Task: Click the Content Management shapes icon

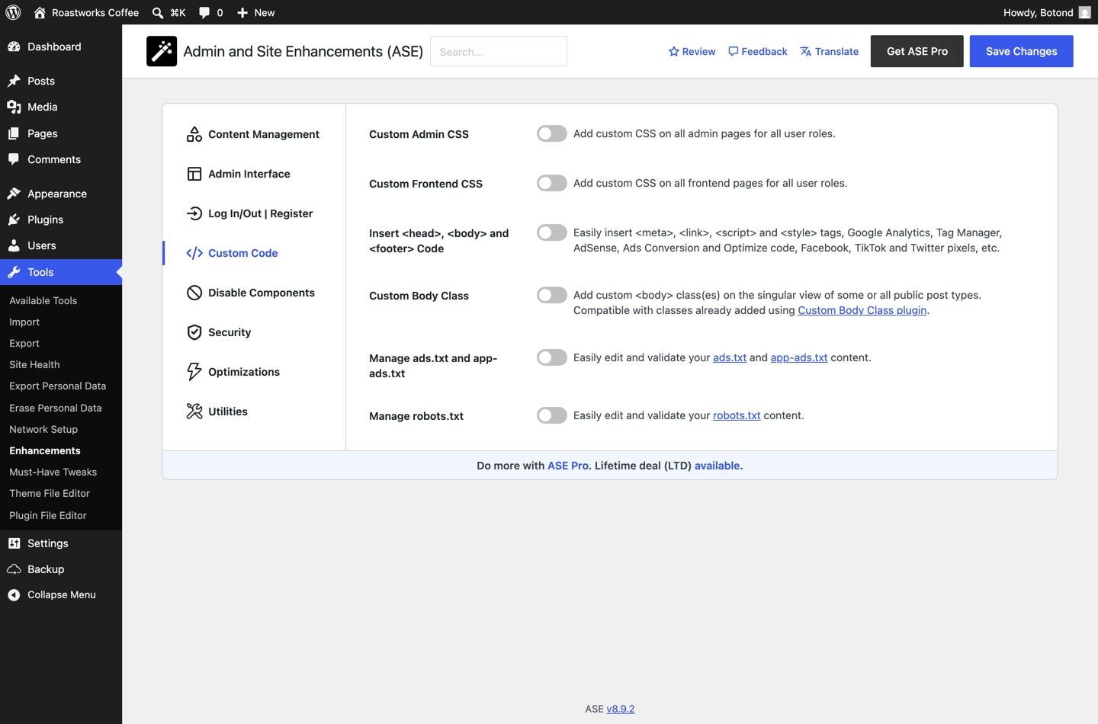Action: pyautogui.click(x=194, y=134)
